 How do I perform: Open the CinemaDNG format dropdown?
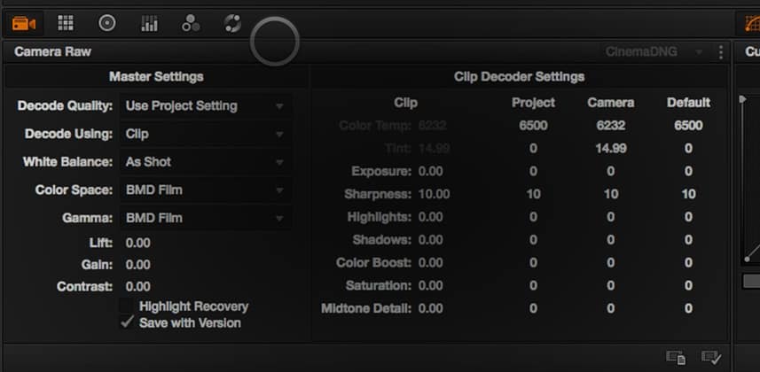pos(654,52)
